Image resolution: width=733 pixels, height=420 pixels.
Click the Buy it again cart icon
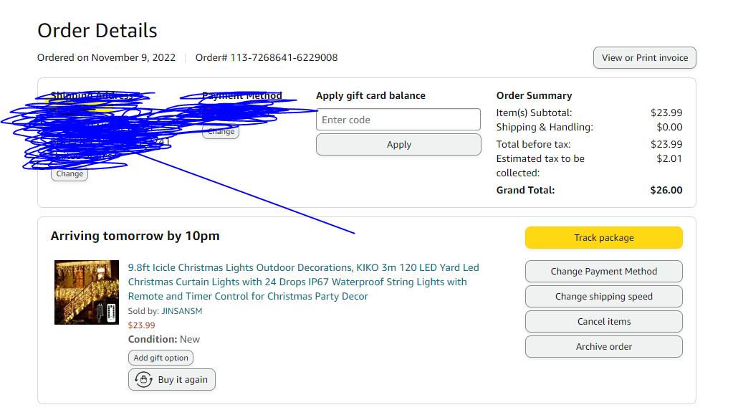(x=143, y=379)
